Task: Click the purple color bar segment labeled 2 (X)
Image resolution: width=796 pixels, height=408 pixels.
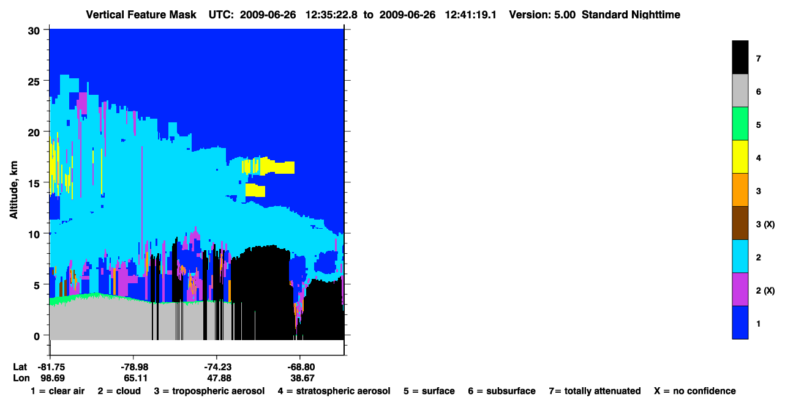Action: (740, 289)
